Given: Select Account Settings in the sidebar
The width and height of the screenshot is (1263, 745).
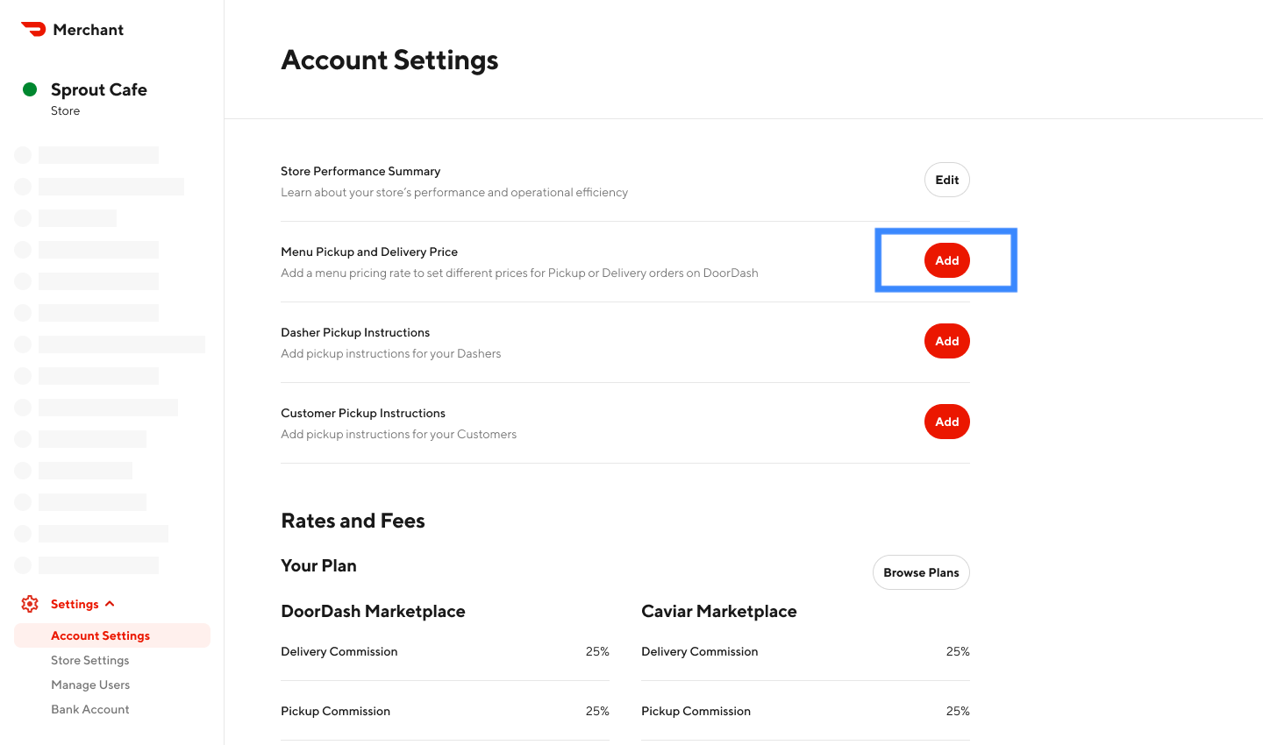Looking at the screenshot, I should pyautogui.click(x=100, y=635).
